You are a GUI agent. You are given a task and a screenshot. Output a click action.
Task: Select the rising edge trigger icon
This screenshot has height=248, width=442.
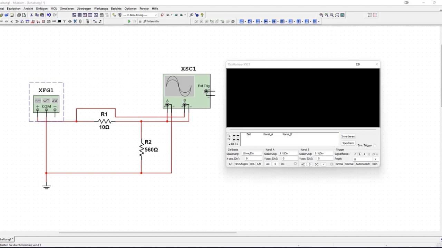click(x=355, y=154)
